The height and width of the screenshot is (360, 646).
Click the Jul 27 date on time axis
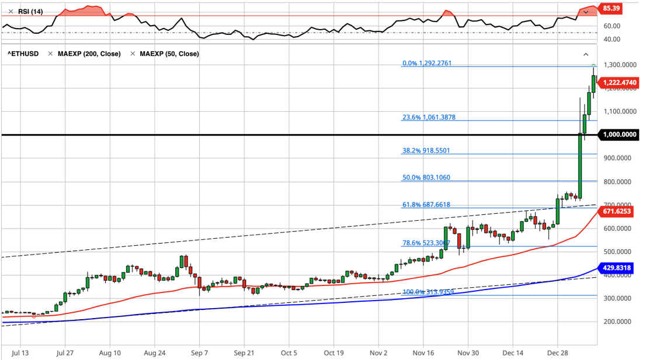65,353
